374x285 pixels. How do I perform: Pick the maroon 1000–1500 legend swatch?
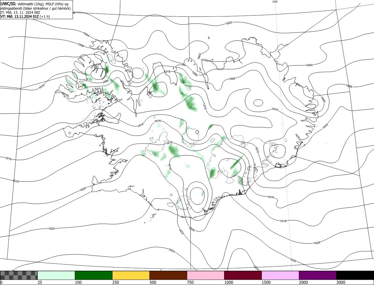click(243, 275)
